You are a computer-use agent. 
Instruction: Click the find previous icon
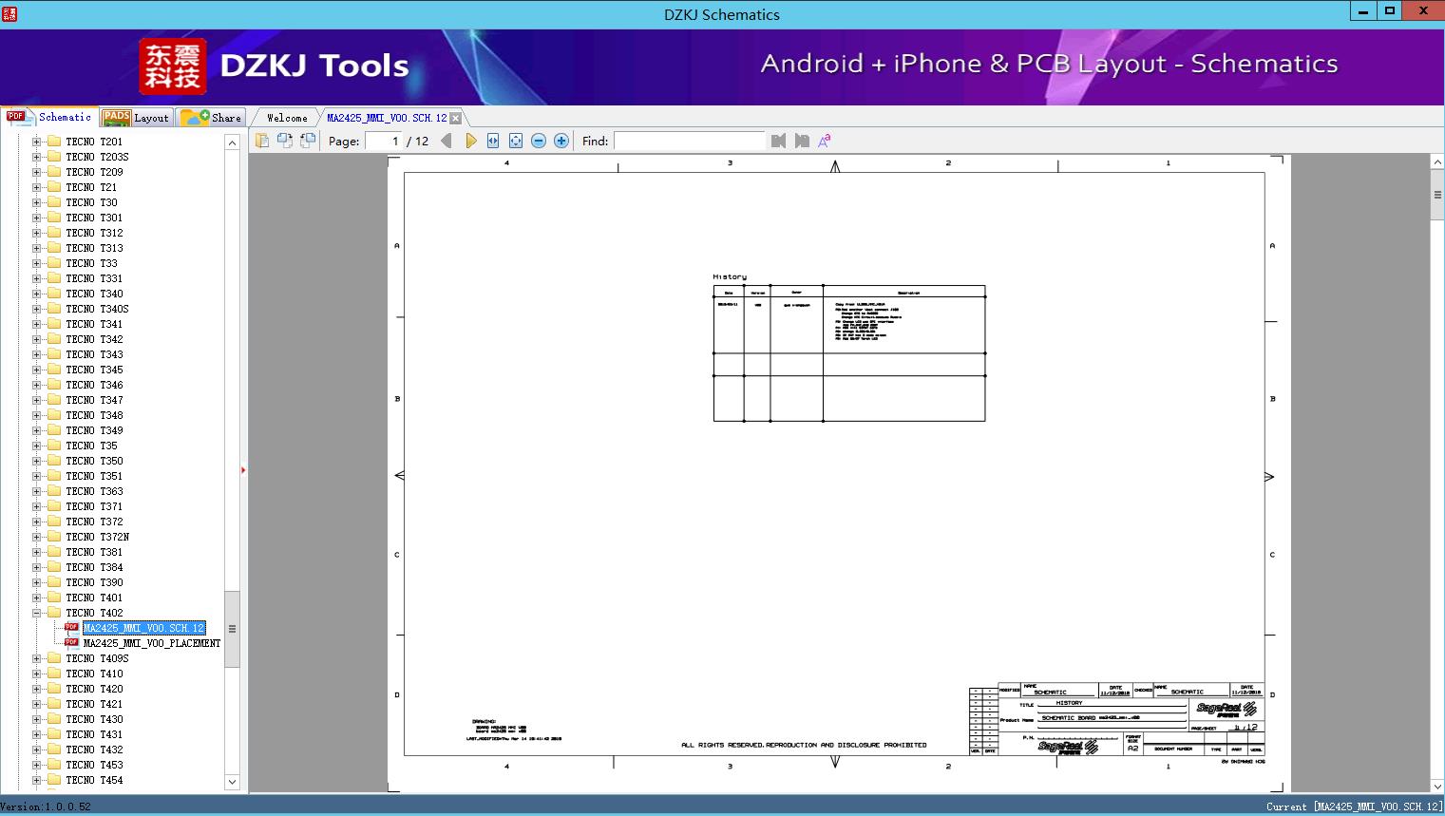(x=779, y=141)
